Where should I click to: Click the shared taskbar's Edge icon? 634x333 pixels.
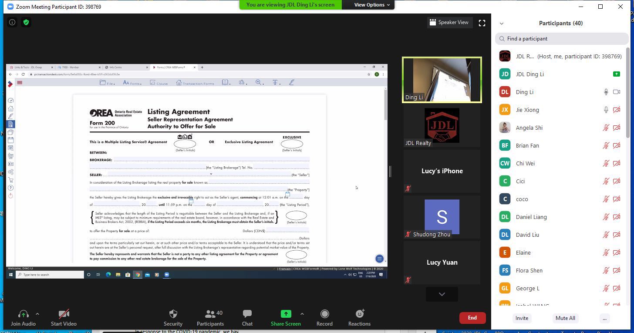pyautogui.click(x=108, y=275)
